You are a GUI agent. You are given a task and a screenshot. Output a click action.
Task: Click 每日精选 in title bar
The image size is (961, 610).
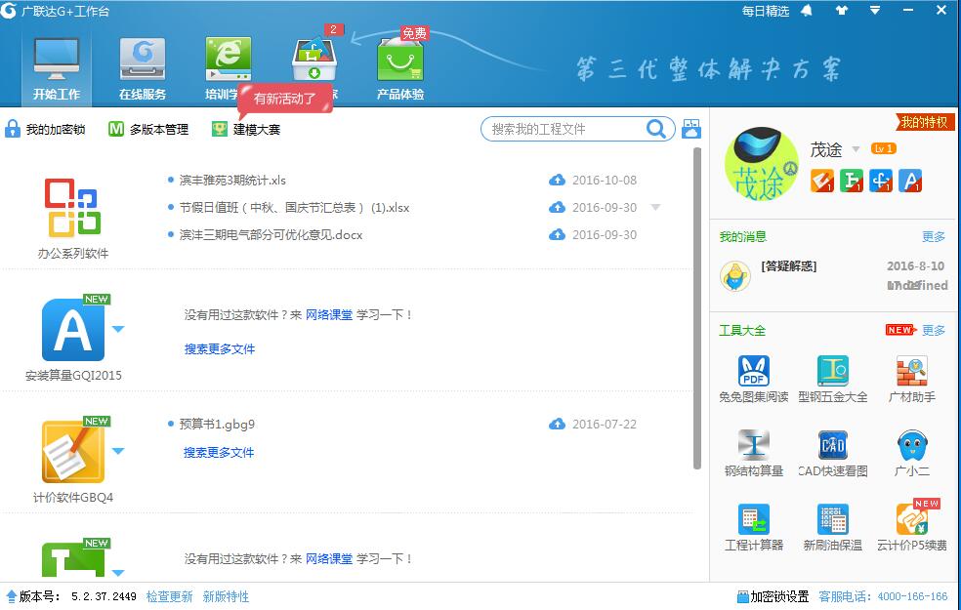click(x=766, y=11)
